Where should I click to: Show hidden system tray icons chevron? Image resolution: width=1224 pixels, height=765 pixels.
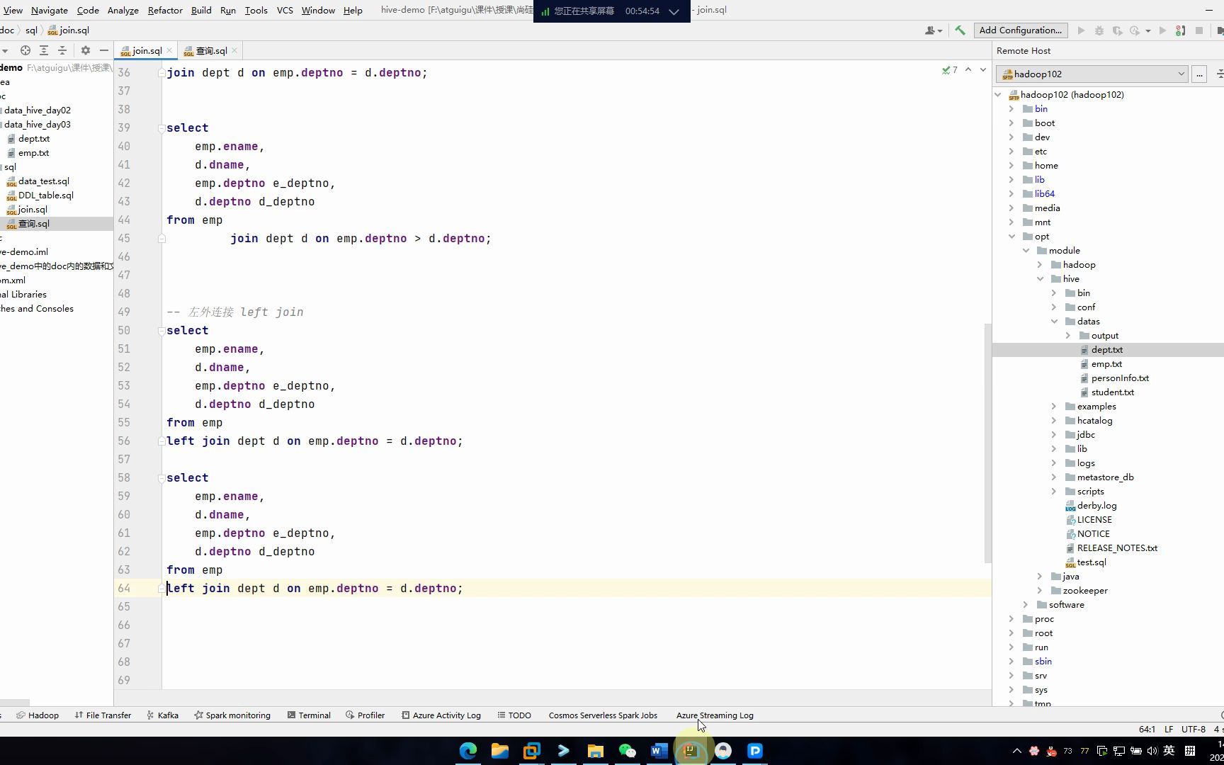[1017, 751]
